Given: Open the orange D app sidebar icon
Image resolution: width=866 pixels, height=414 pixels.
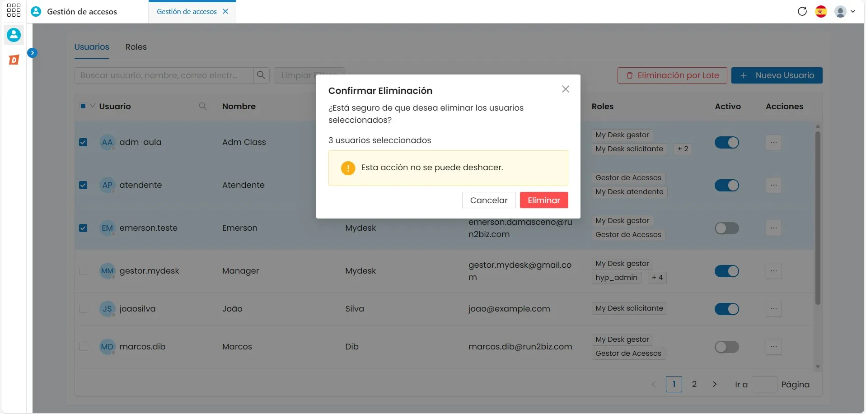Looking at the screenshot, I should pos(14,60).
